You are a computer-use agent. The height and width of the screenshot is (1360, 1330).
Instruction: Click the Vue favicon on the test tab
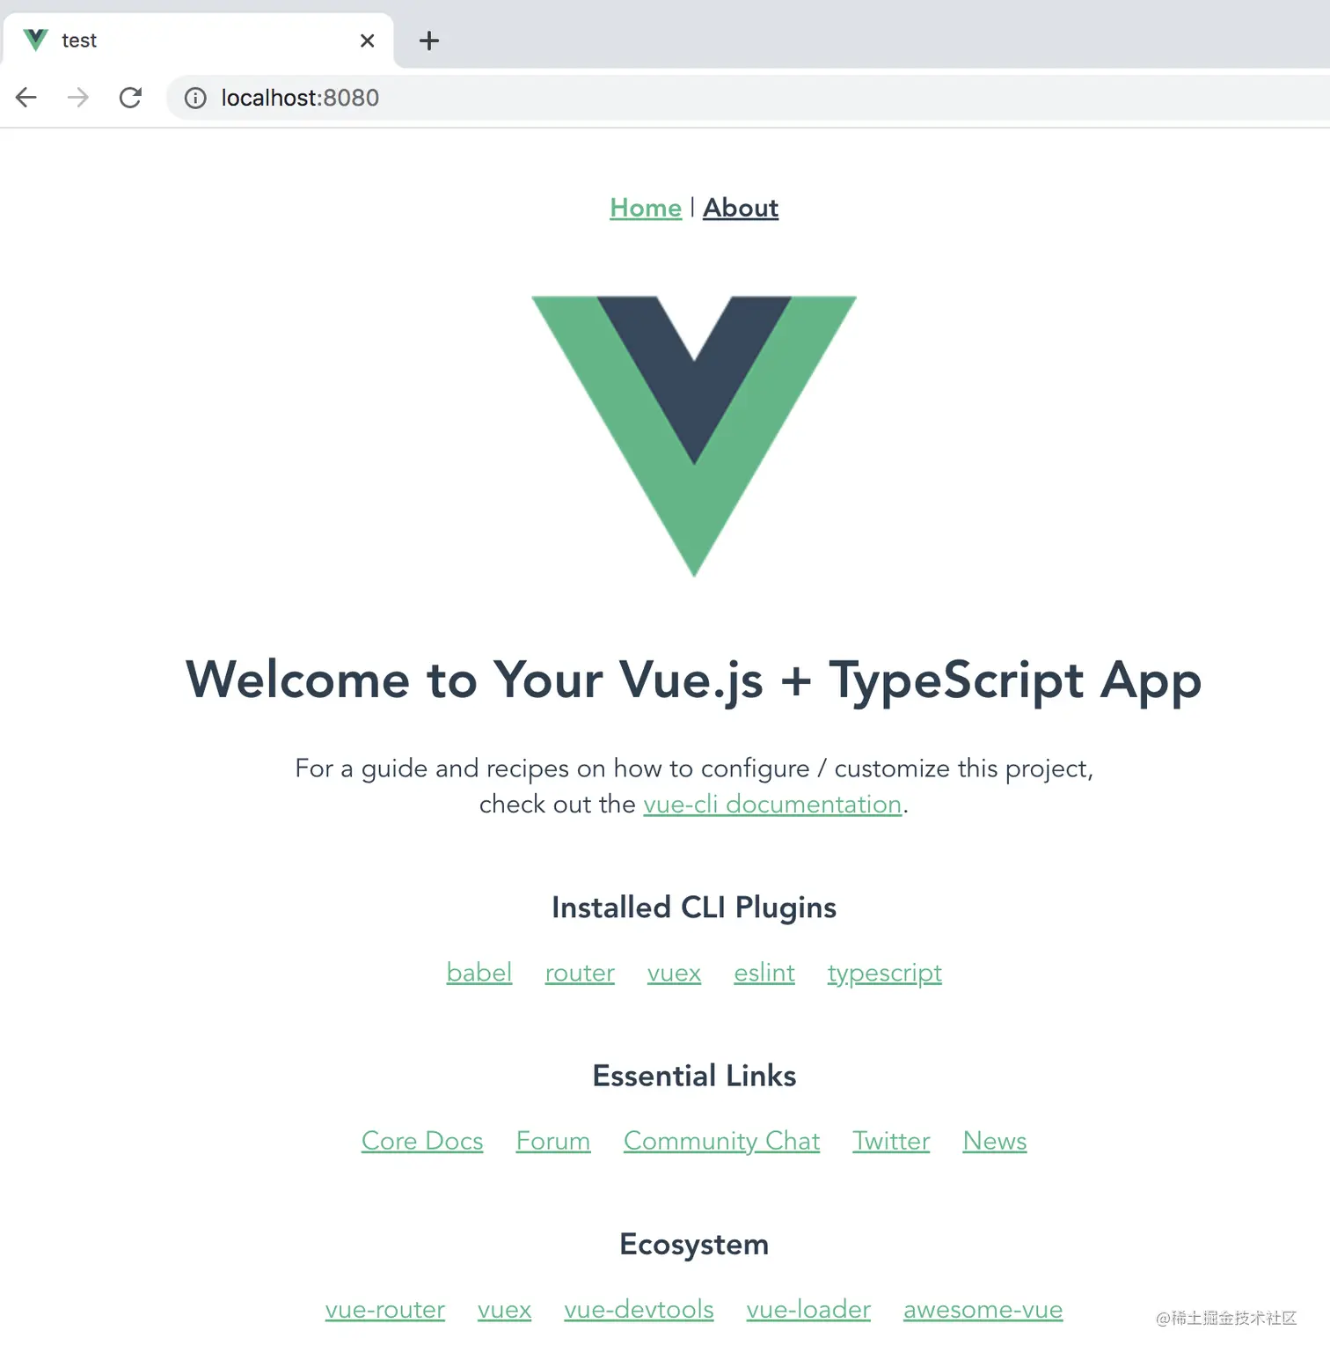point(35,40)
